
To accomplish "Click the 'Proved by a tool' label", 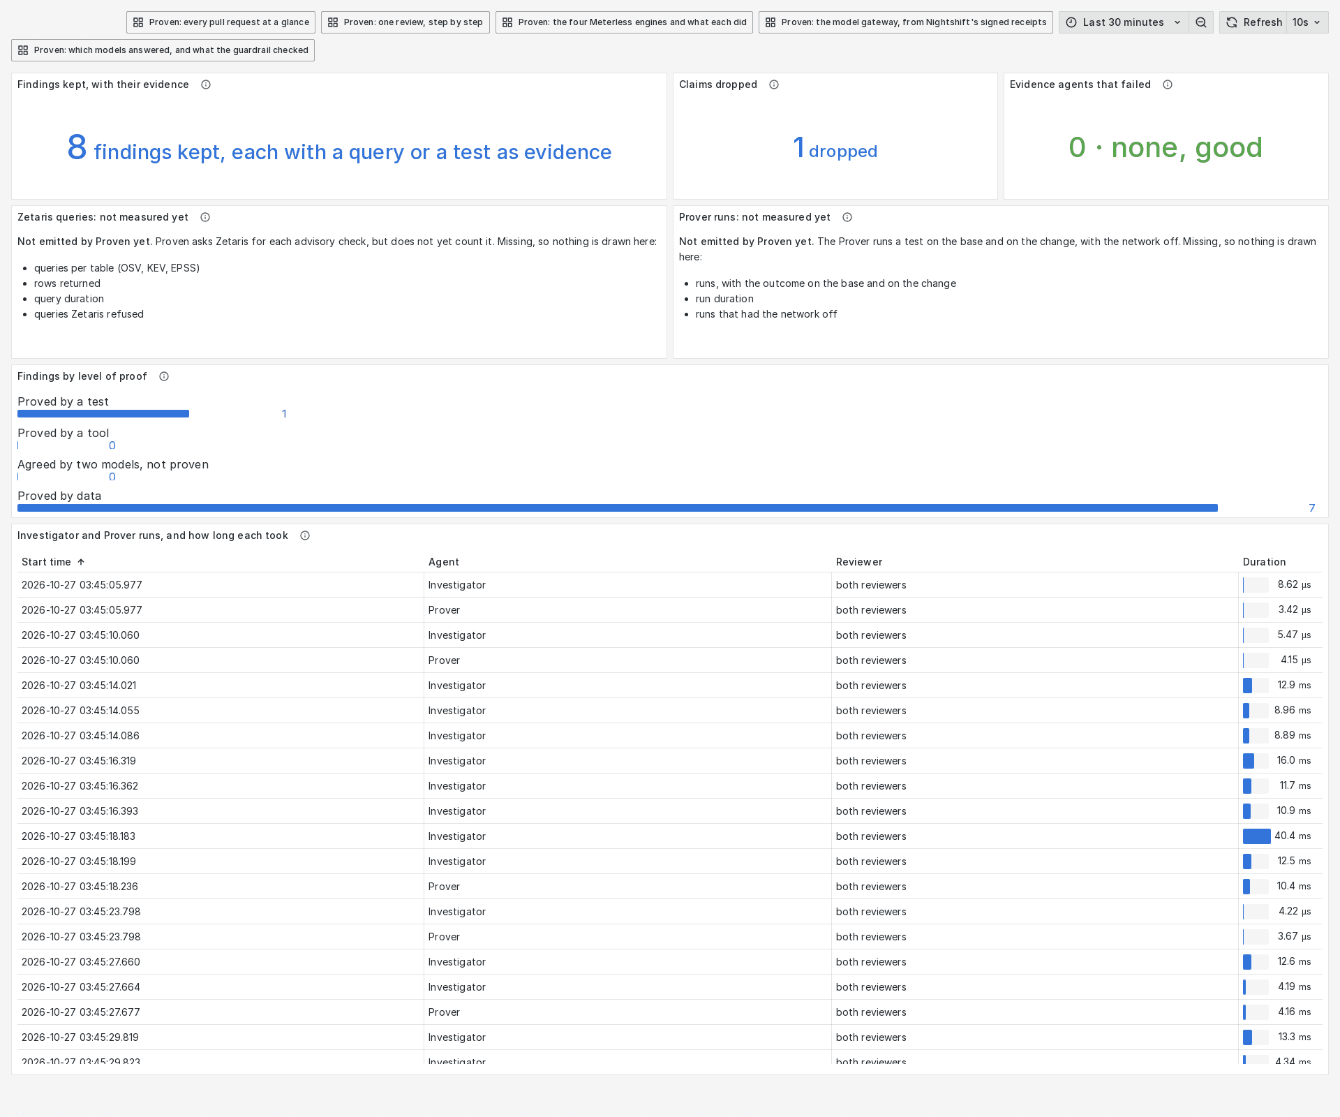I will coord(64,434).
